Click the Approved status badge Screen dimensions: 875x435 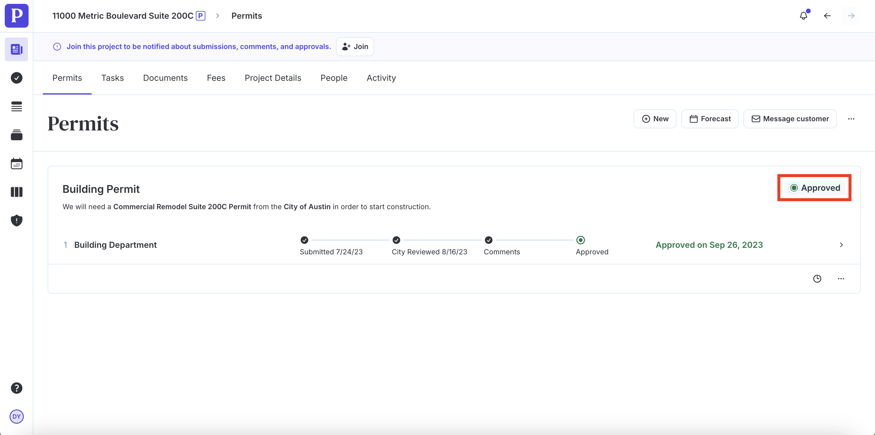click(x=815, y=188)
